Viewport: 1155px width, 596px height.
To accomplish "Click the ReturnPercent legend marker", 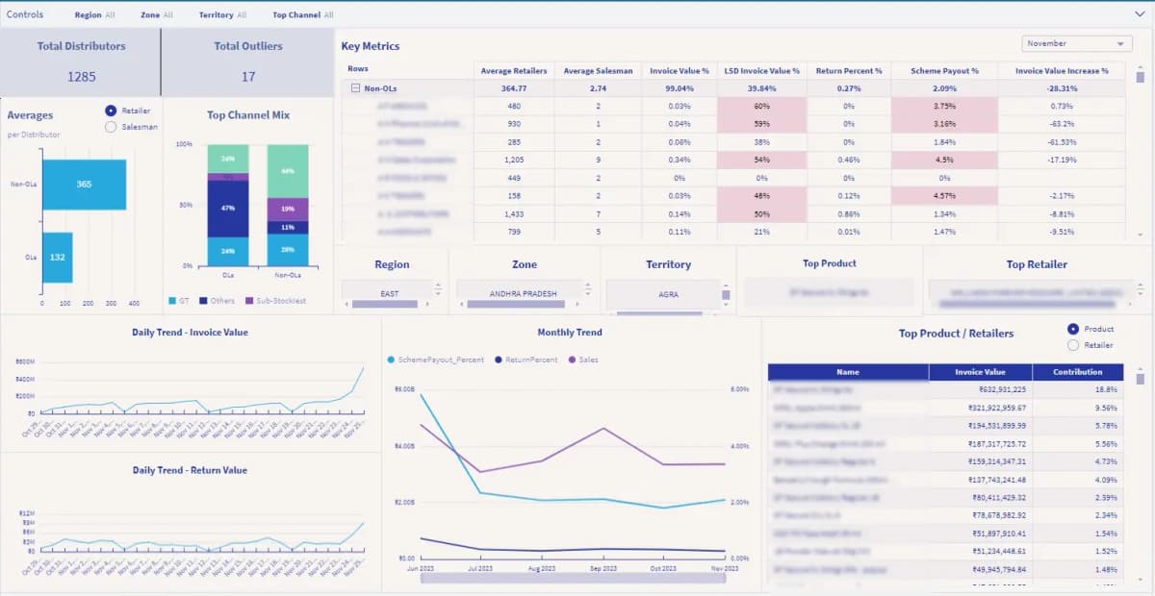I will 499,360.
